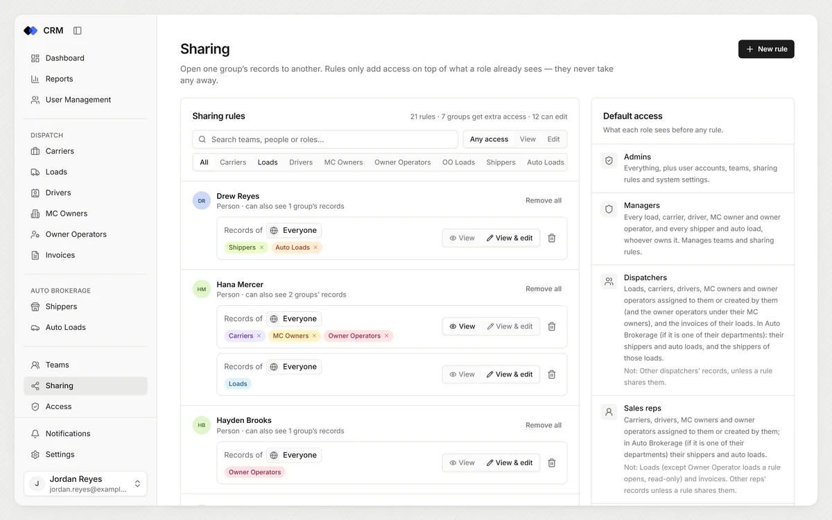The image size is (832, 520).
Task: Click the Settings gear icon
Action: [35, 454]
